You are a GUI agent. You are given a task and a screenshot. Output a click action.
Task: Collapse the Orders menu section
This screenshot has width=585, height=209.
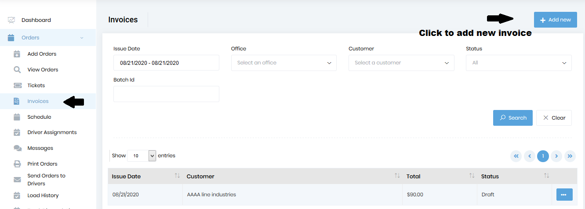tap(82, 38)
